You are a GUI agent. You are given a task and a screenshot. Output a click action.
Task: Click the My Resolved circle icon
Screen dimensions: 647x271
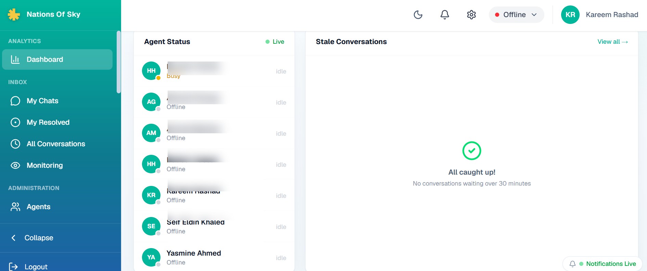tap(15, 122)
